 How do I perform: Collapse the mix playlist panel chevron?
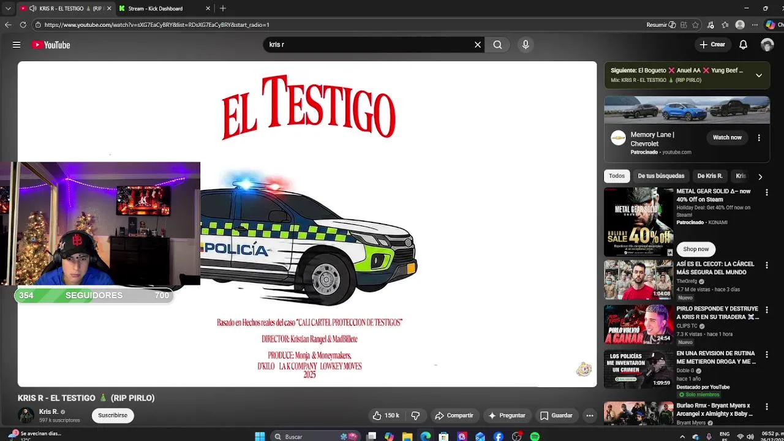point(759,75)
